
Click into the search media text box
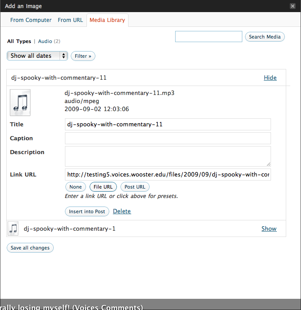pyautogui.click(x=208, y=37)
